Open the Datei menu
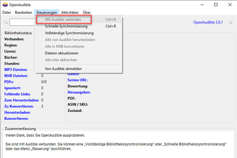The height and width of the screenshot is (158, 237). [x=7, y=13]
